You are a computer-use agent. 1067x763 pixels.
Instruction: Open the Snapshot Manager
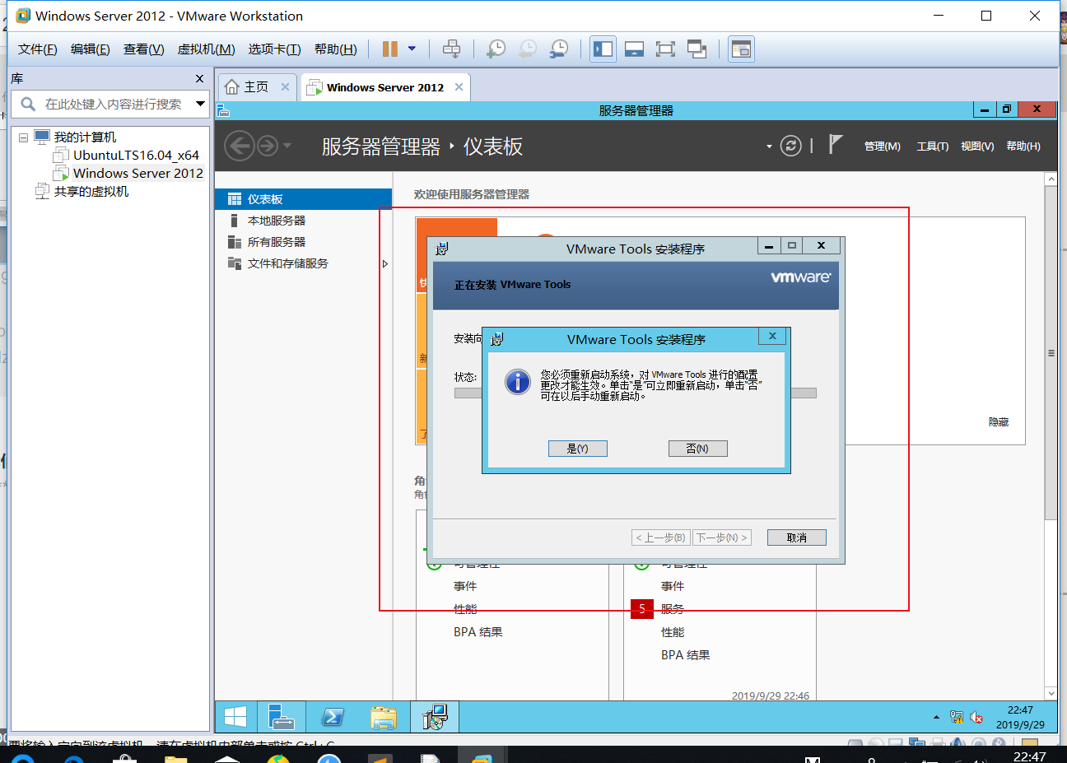coord(558,49)
